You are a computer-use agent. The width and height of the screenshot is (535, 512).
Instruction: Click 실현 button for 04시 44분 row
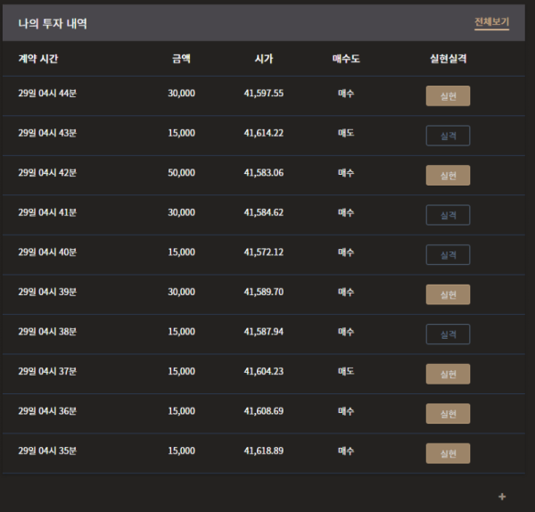coord(448,96)
